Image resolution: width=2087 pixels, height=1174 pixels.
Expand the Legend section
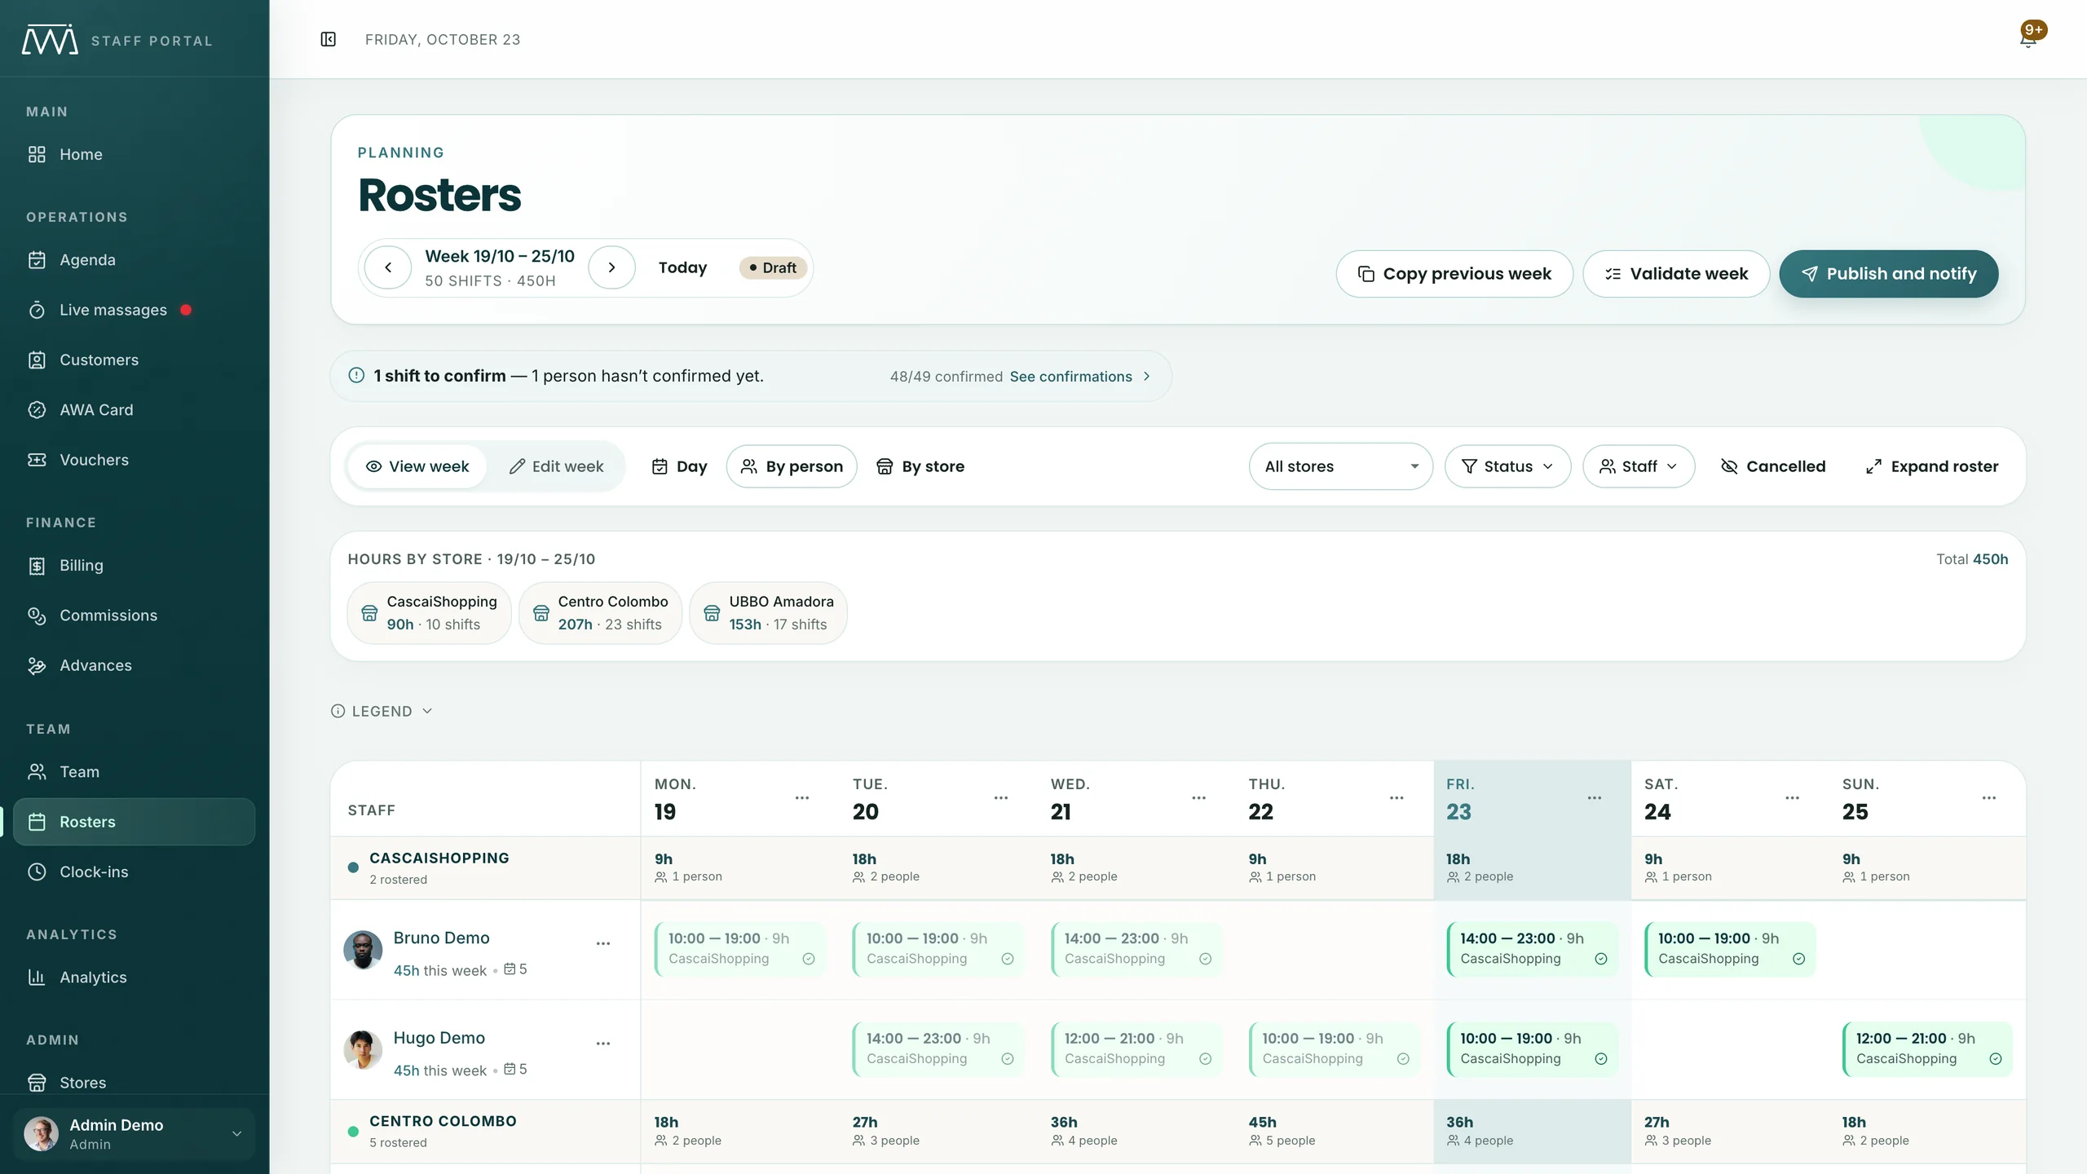[x=382, y=711]
